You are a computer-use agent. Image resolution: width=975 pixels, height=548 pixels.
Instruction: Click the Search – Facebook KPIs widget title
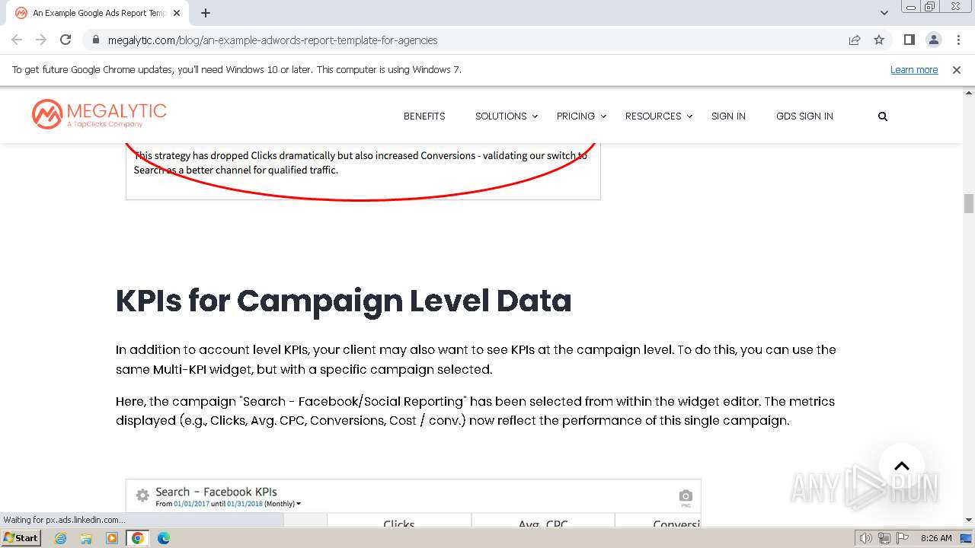point(216,492)
